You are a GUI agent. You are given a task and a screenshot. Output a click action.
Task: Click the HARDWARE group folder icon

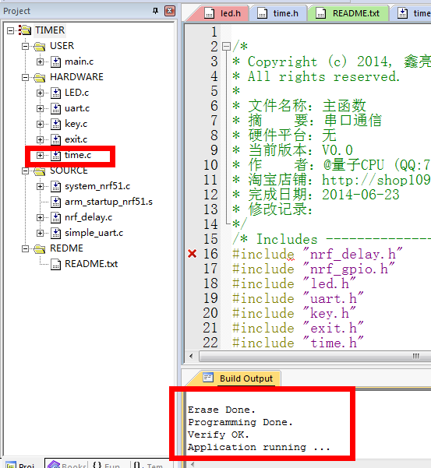pyautogui.click(x=40, y=78)
